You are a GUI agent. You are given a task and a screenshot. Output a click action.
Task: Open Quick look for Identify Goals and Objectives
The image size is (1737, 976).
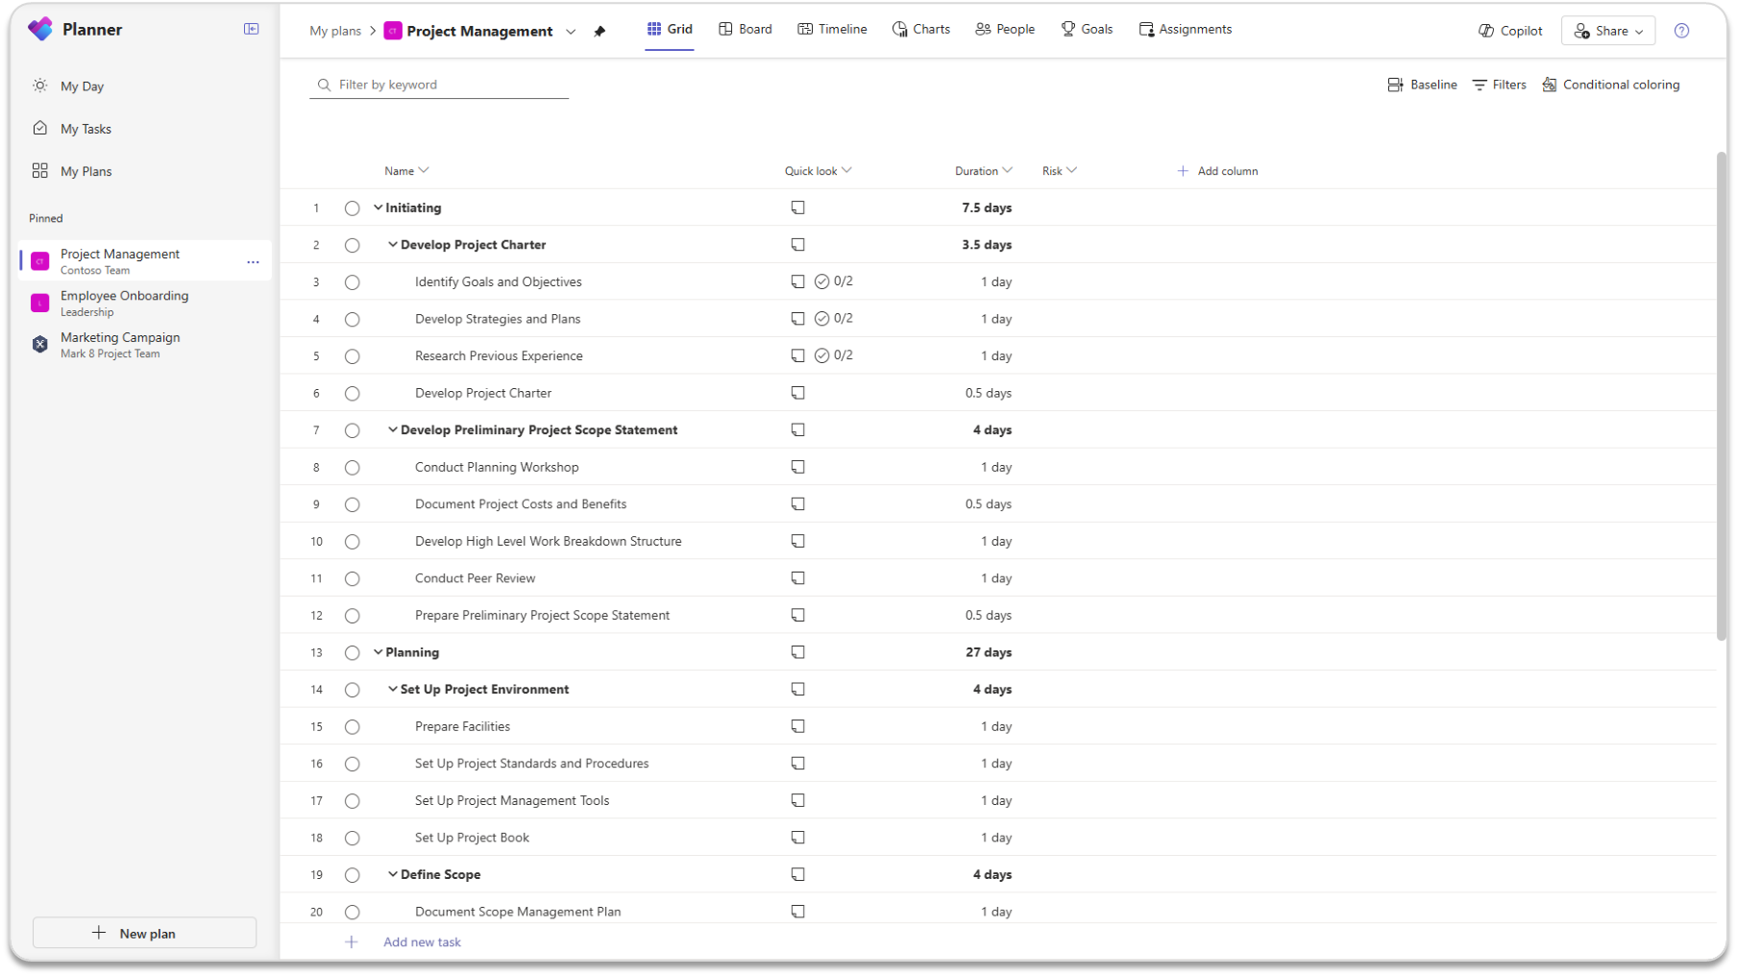(797, 281)
